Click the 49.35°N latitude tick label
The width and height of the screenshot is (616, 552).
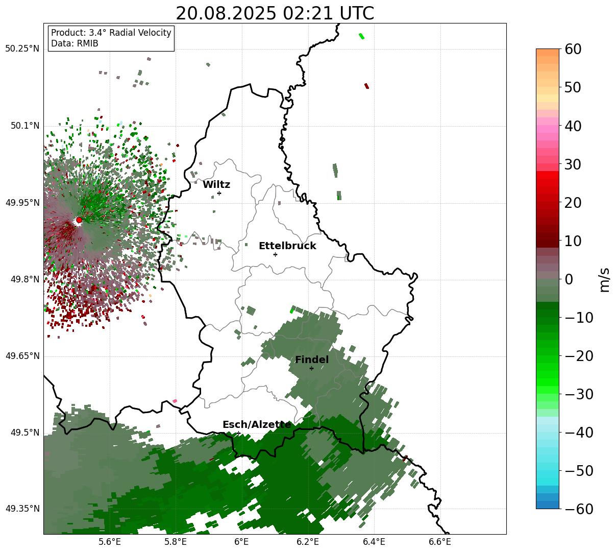click(x=22, y=509)
